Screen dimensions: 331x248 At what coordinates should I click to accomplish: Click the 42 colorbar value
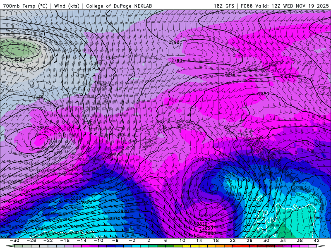[x=317, y=241]
